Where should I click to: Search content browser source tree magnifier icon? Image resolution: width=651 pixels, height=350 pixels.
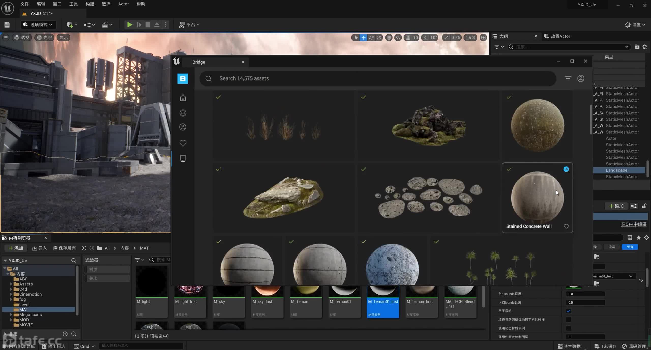pos(74,260)
